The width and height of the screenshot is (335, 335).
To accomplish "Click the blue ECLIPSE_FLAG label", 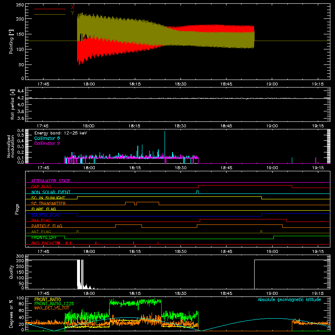I will 46,215.
